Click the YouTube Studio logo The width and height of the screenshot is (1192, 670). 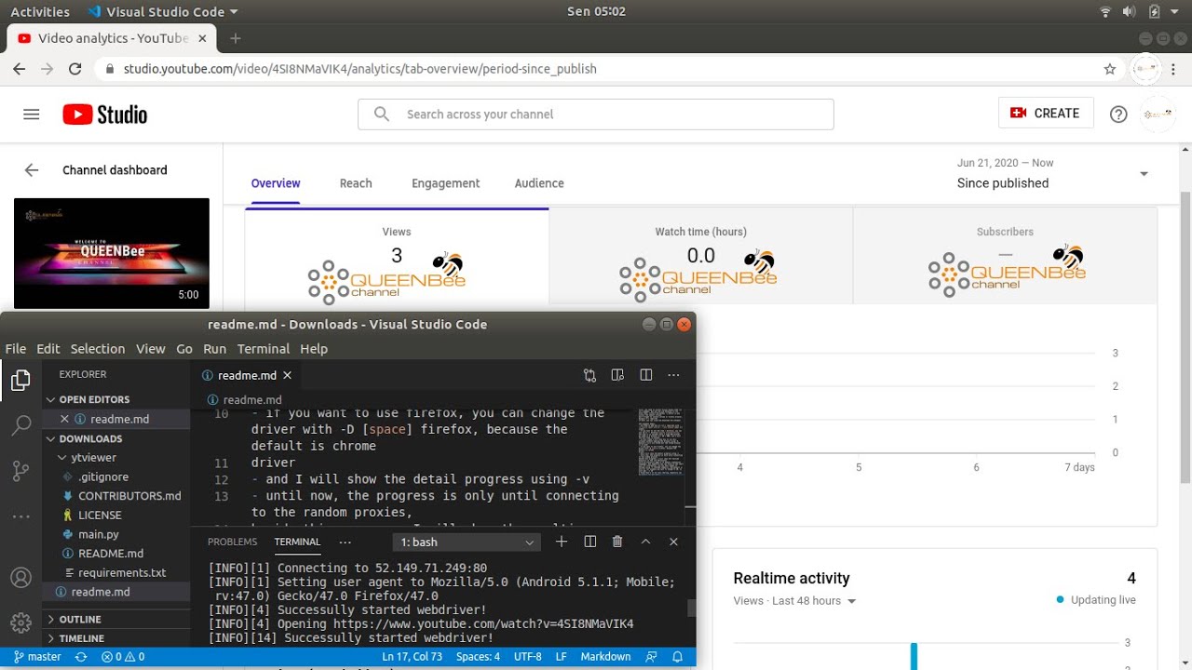(105, 114)
